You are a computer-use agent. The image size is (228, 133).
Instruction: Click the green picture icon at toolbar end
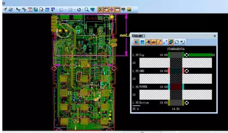click(129, 10)
